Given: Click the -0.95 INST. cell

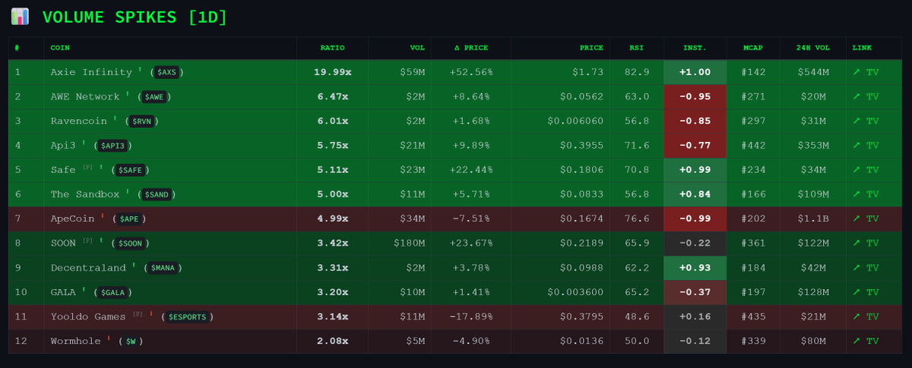Looking at the screenshot, I should [695, 96].
